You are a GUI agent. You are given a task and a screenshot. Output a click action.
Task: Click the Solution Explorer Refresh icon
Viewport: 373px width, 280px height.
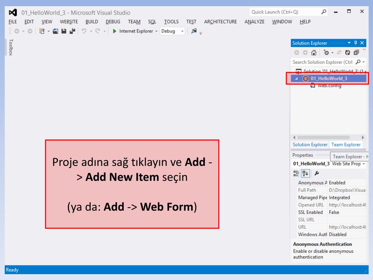(348, 52)
